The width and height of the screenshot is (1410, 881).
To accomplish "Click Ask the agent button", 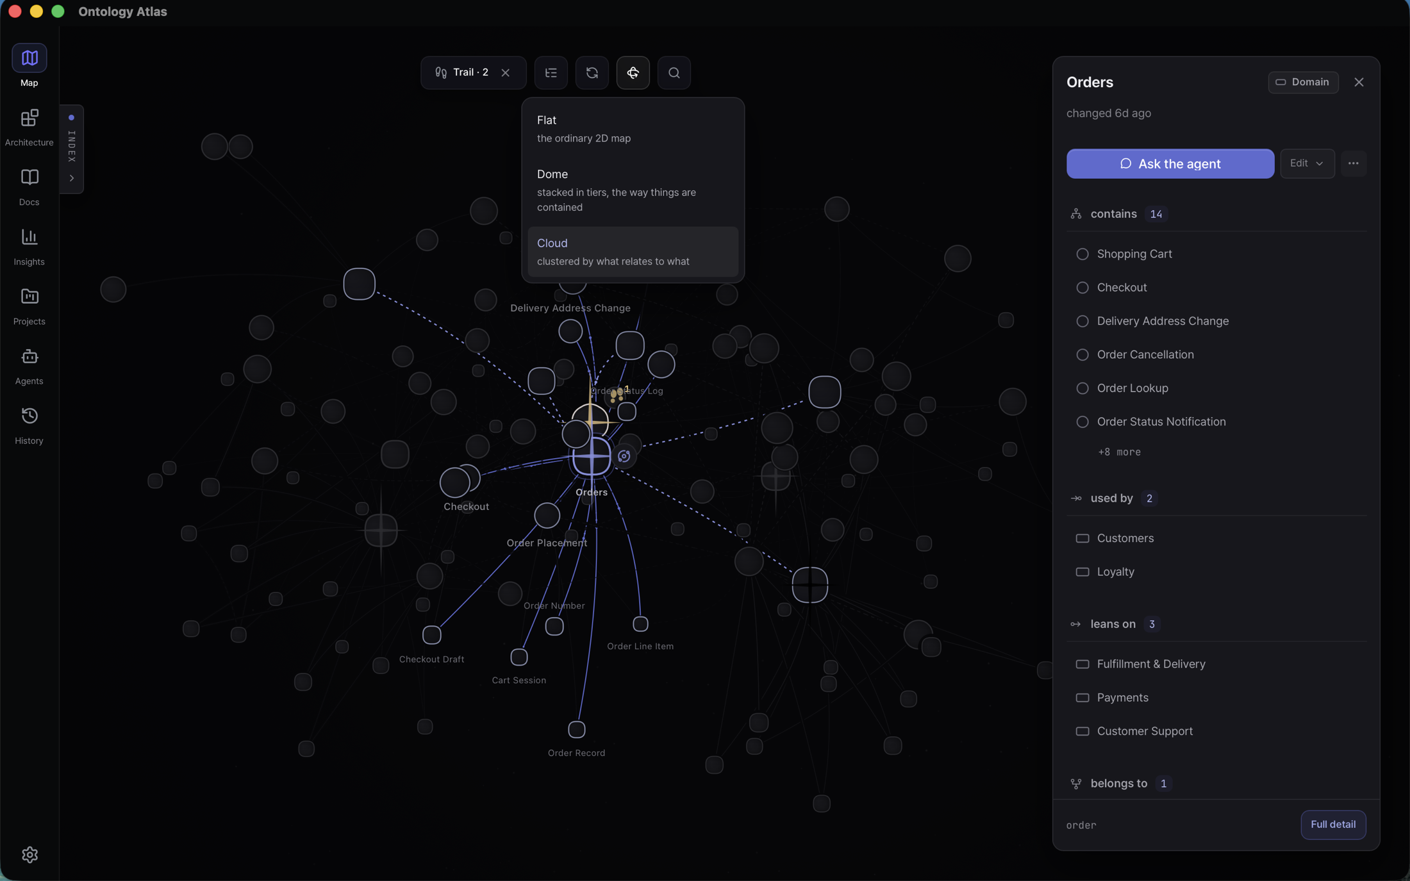I will pos(1170,163).
